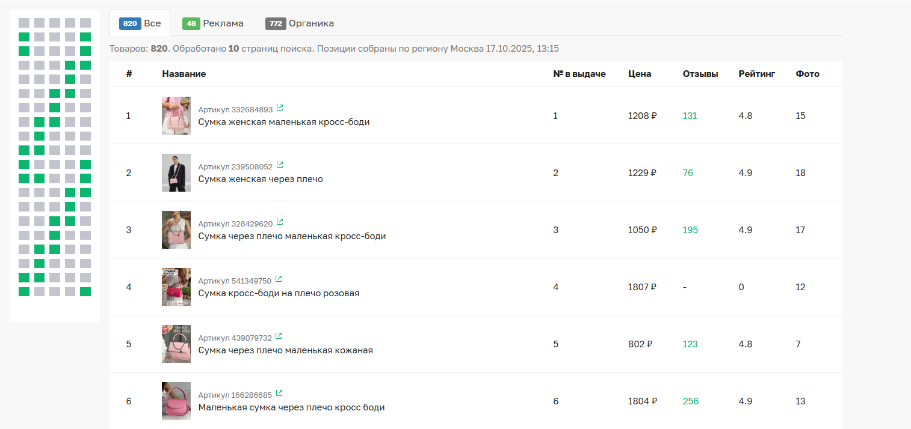This screenshot has width=911, height=429.
Task: Open external link icon for article 328429620
Action: (279, 223)
